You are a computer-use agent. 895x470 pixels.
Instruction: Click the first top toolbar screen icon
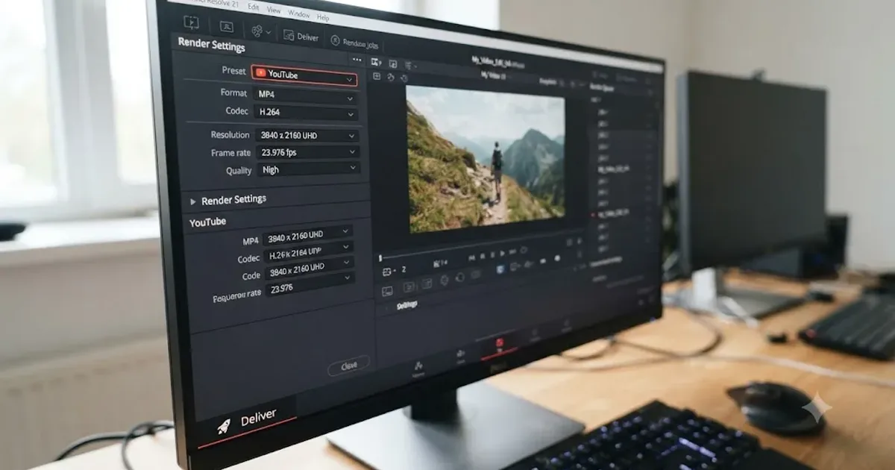point(192,22)
